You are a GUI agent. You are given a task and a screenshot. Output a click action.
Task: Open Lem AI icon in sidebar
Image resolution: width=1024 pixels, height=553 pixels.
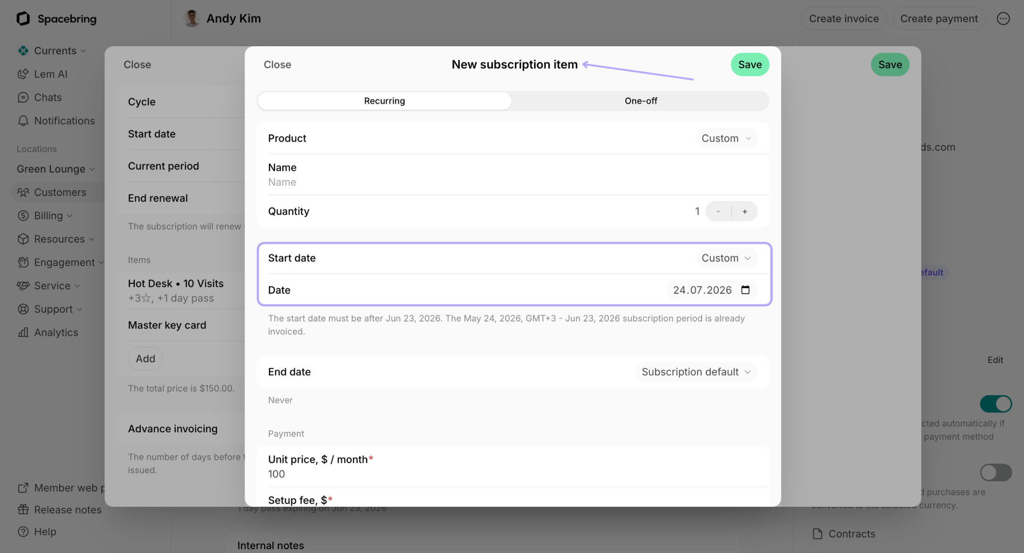tap(23, 74)
